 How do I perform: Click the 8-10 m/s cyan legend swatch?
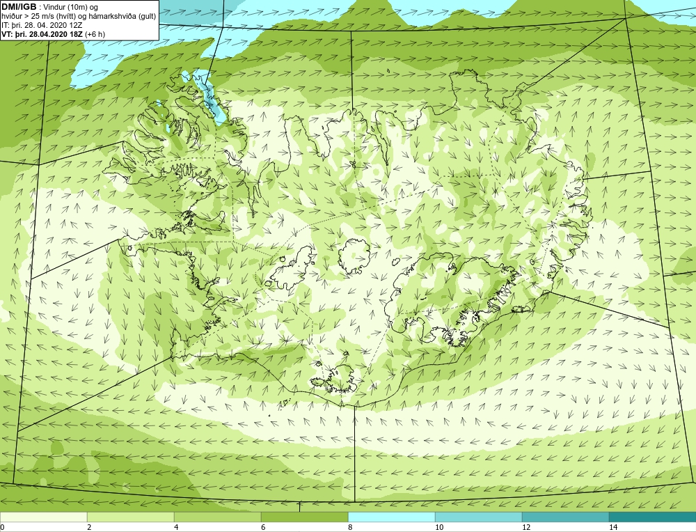pos(391,517)
